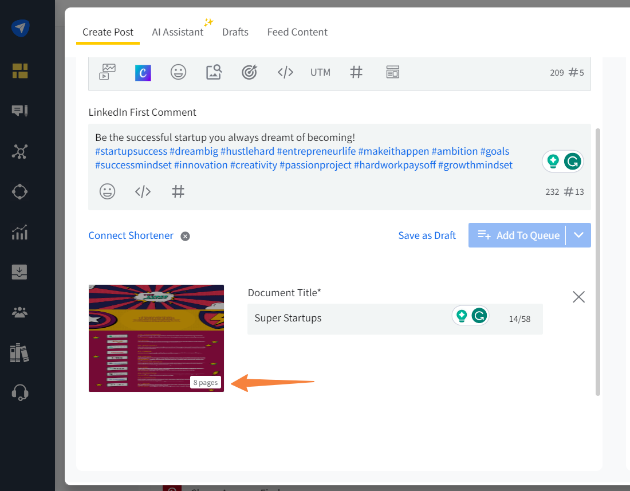Viewport: 630px width, 491px height.
Task: Go to the Feed Content tab
Action: click(297, 32)
